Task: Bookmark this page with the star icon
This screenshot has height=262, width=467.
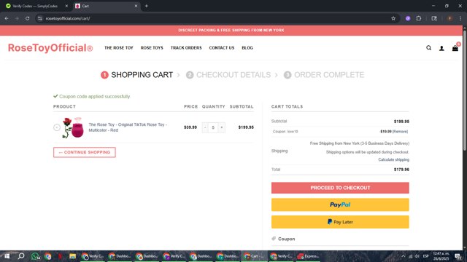Action: pos(393,18)
